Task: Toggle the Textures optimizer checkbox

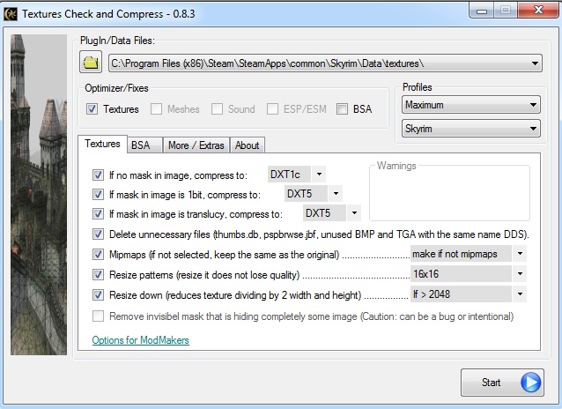Action: [x=92, y=109]
